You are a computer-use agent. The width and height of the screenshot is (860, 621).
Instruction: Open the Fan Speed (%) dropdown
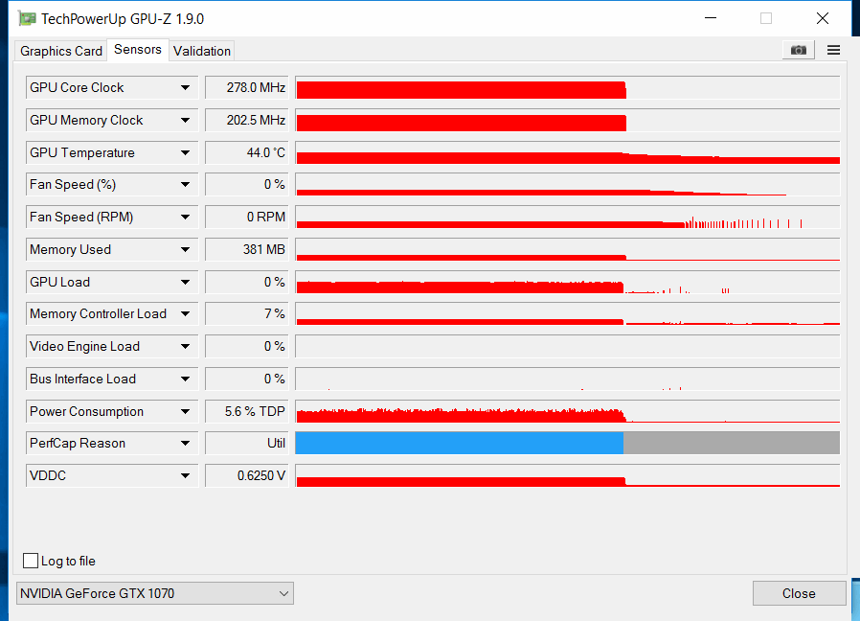coord(186,185)
